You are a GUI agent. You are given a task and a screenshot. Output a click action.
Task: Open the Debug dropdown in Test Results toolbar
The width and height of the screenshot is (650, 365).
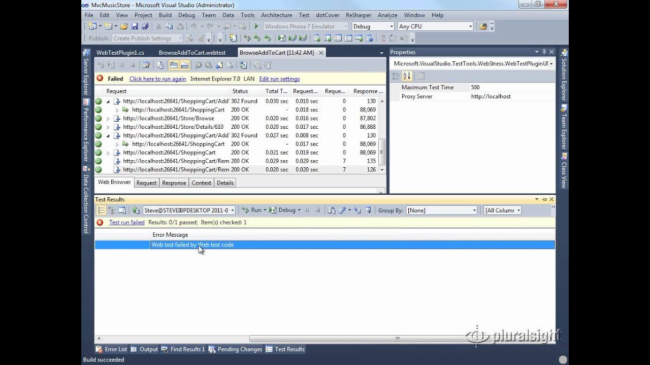click(299, 210)
